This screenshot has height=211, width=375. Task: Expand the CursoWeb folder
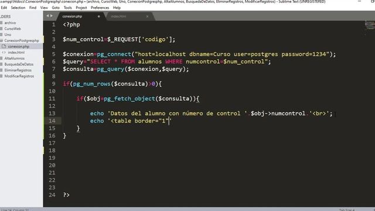pos(12,29)
